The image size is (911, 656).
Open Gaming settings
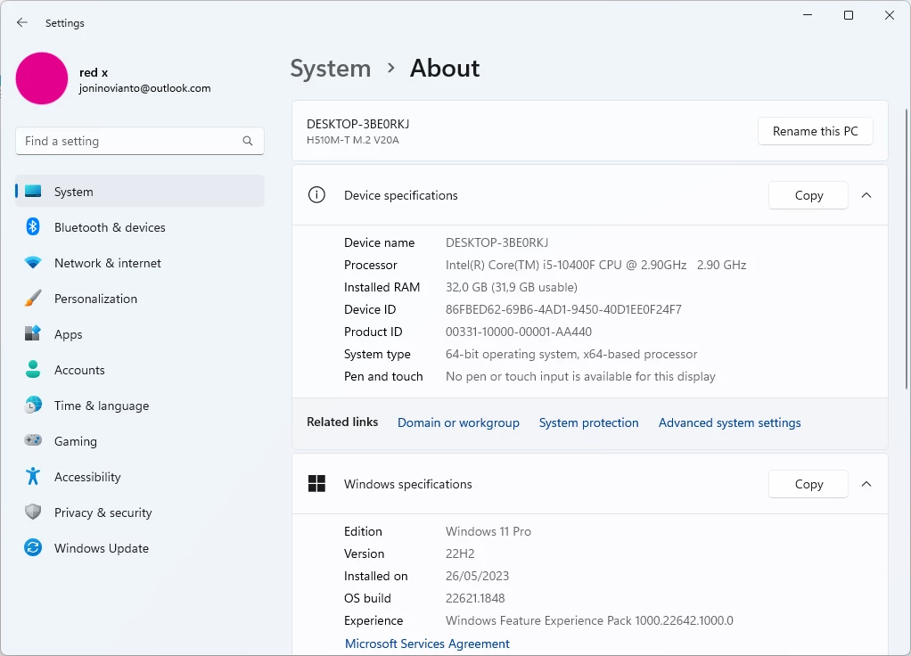click(139, 441)
